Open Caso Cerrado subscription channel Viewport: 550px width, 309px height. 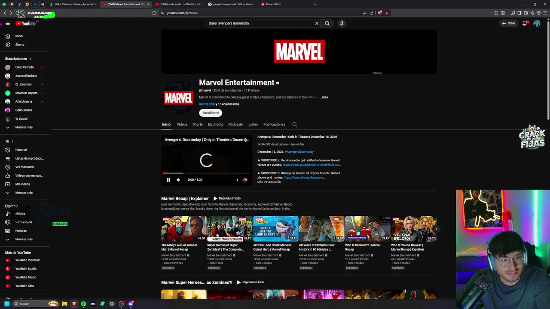[24, 67]
